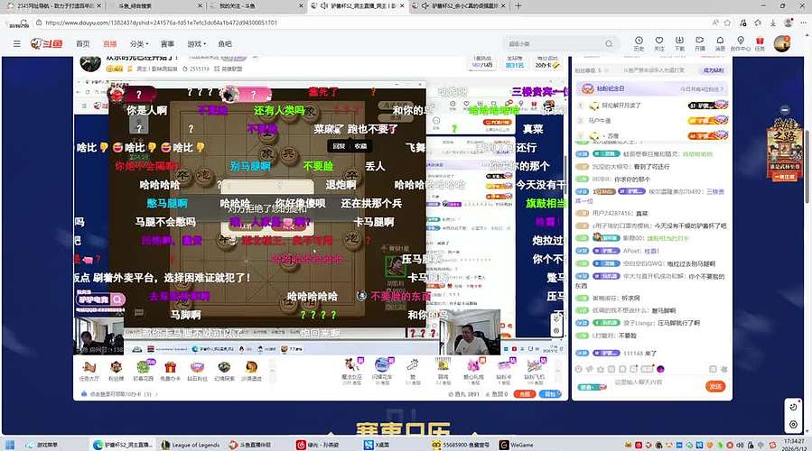This screenshot has height=451, width=812.
Task: Click the Douyu logo
Action: 47,44
